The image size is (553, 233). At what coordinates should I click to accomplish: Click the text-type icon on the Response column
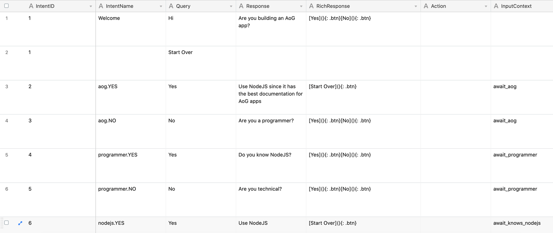pos(241,6)
